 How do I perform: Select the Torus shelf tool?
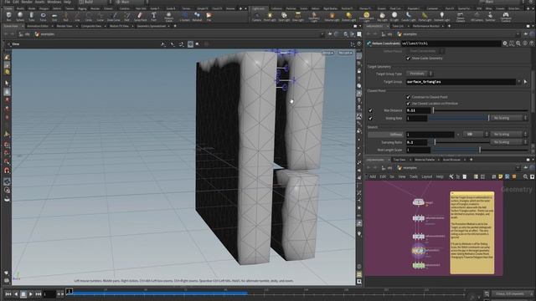pyautogui.click(x=43, y=17)
